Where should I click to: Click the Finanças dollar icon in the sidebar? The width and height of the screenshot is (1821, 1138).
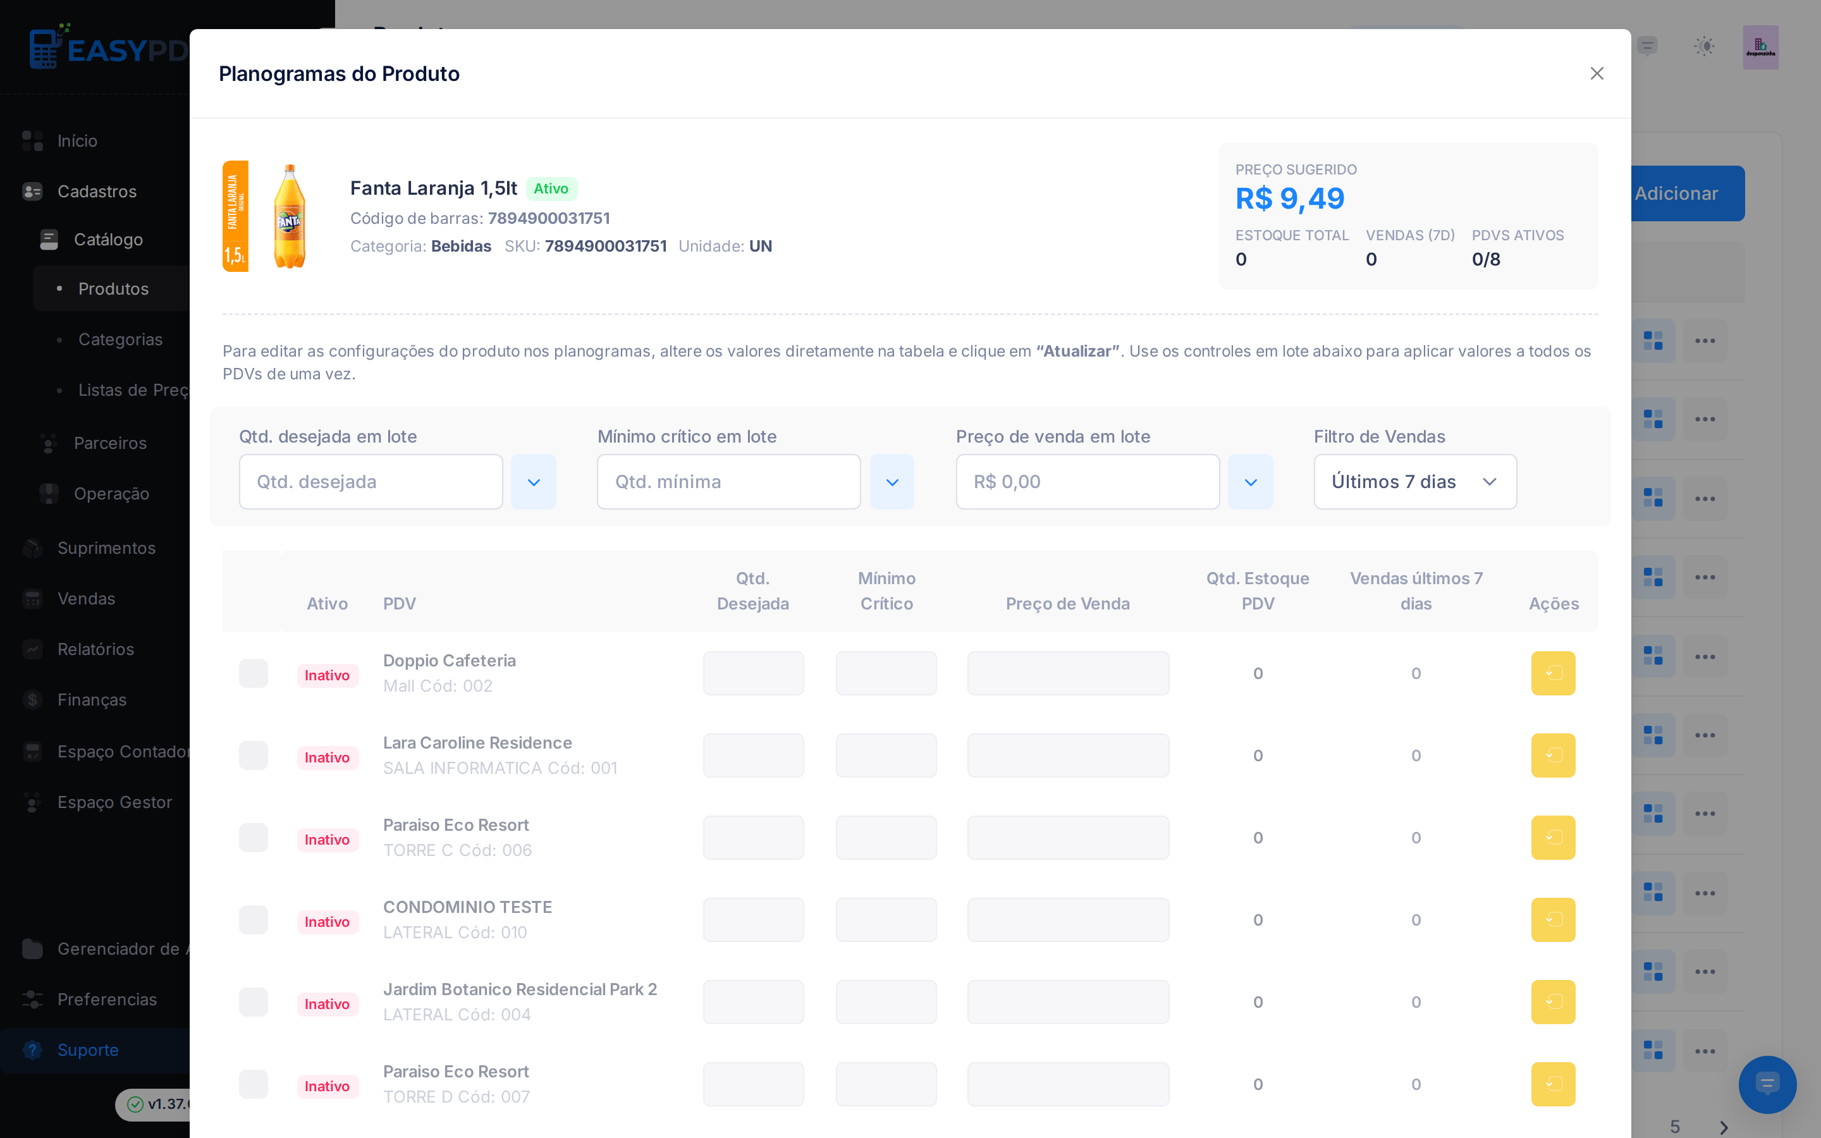pos(32,700)
